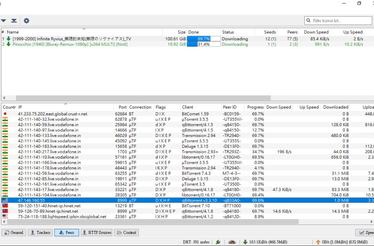Image resolution: width=374 pixels, height=246 pixels.
Task: Click the BitTorrent 7.10 client cell
Action: pos(196,206)
